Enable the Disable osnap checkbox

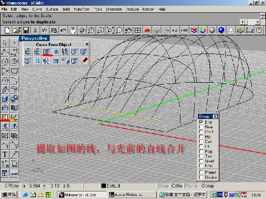pos(201,177)
